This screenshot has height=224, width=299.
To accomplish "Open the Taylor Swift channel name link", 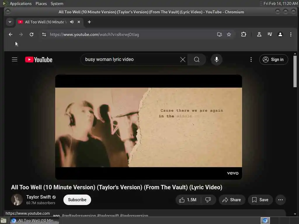I will (39, 197).
